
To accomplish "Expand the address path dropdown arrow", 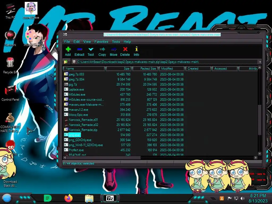I will click(260, 62).
